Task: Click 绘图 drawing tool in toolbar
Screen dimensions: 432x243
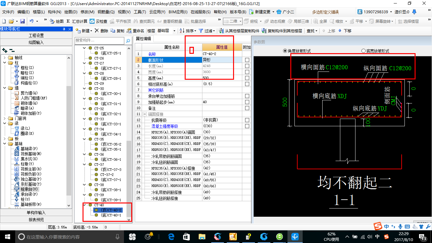Action: [57, 21]
